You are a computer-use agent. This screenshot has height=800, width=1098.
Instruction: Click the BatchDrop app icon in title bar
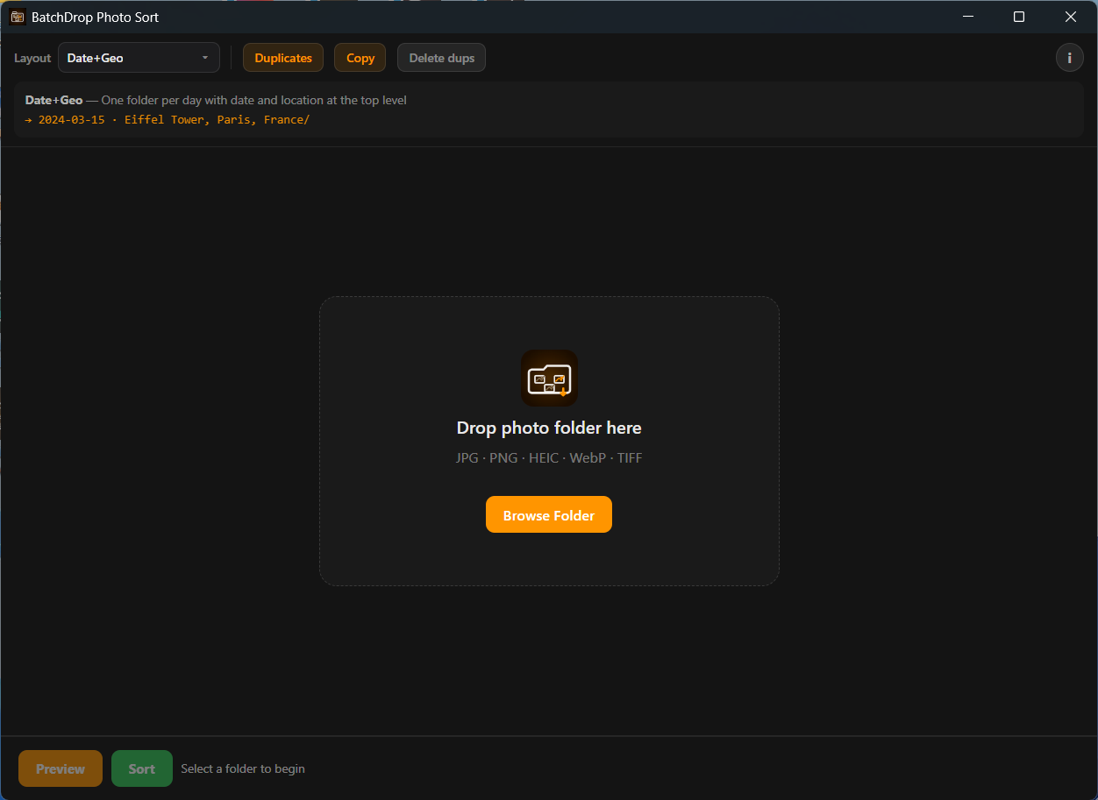click(18, 17)
